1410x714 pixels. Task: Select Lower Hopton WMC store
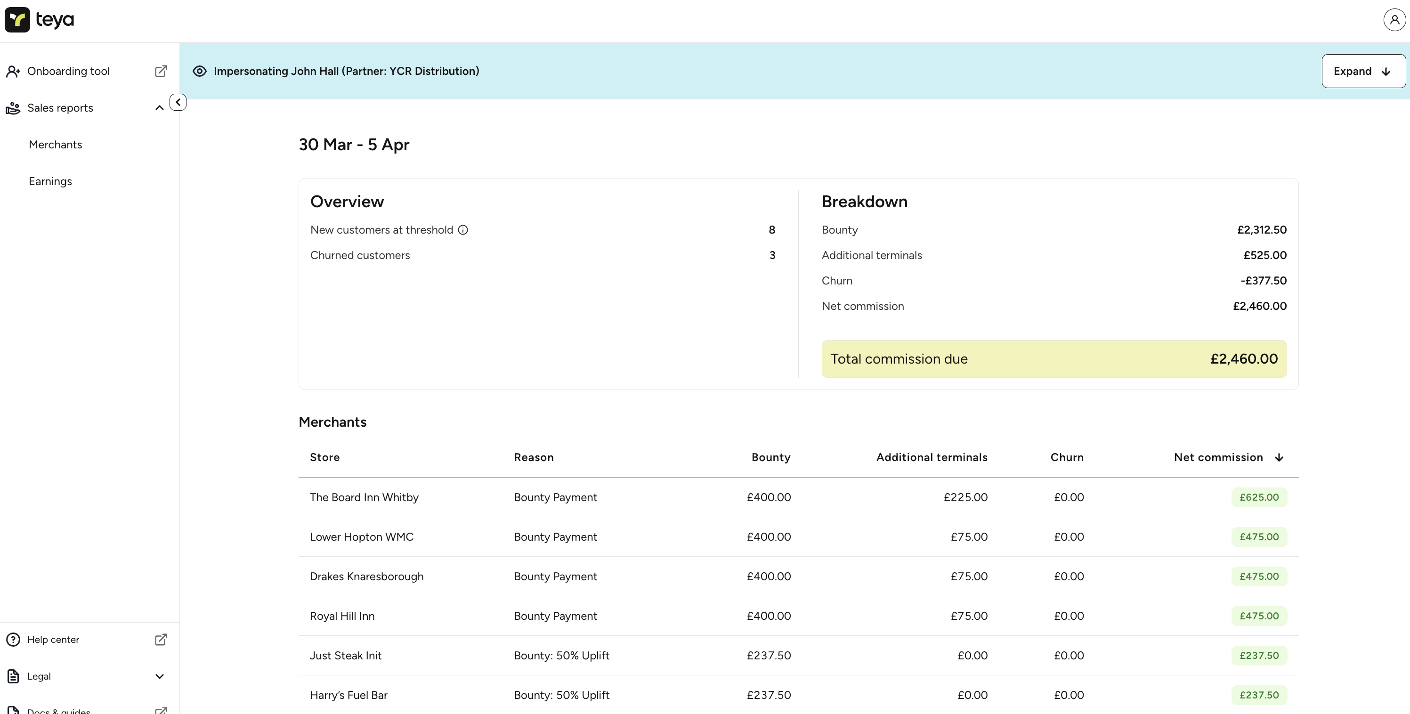pyautogui.click(x=361, y=536)
